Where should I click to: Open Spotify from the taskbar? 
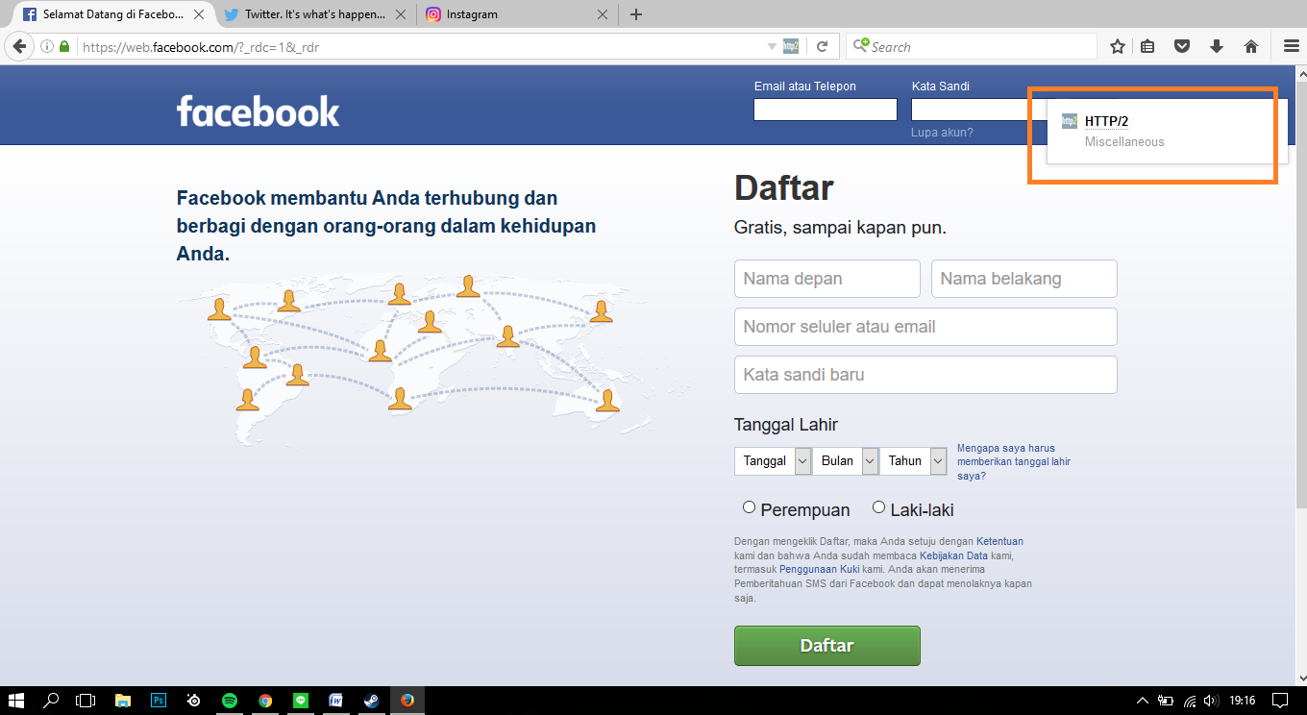(x=230, y=701)
